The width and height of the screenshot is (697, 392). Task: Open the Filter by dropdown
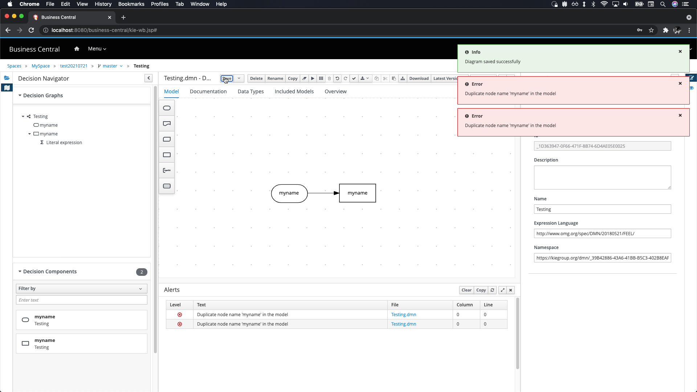click(x=81, y=289)
